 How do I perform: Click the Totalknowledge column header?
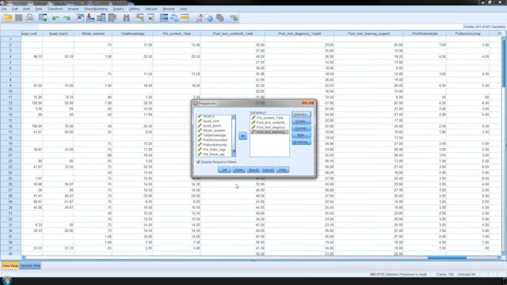[x=132, y=33]
